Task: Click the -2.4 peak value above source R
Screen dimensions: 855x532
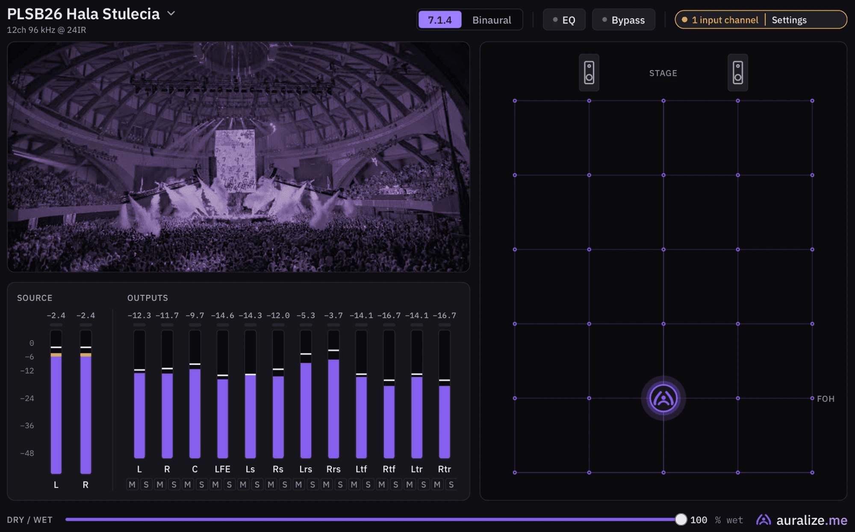Action: coord(85,315)
